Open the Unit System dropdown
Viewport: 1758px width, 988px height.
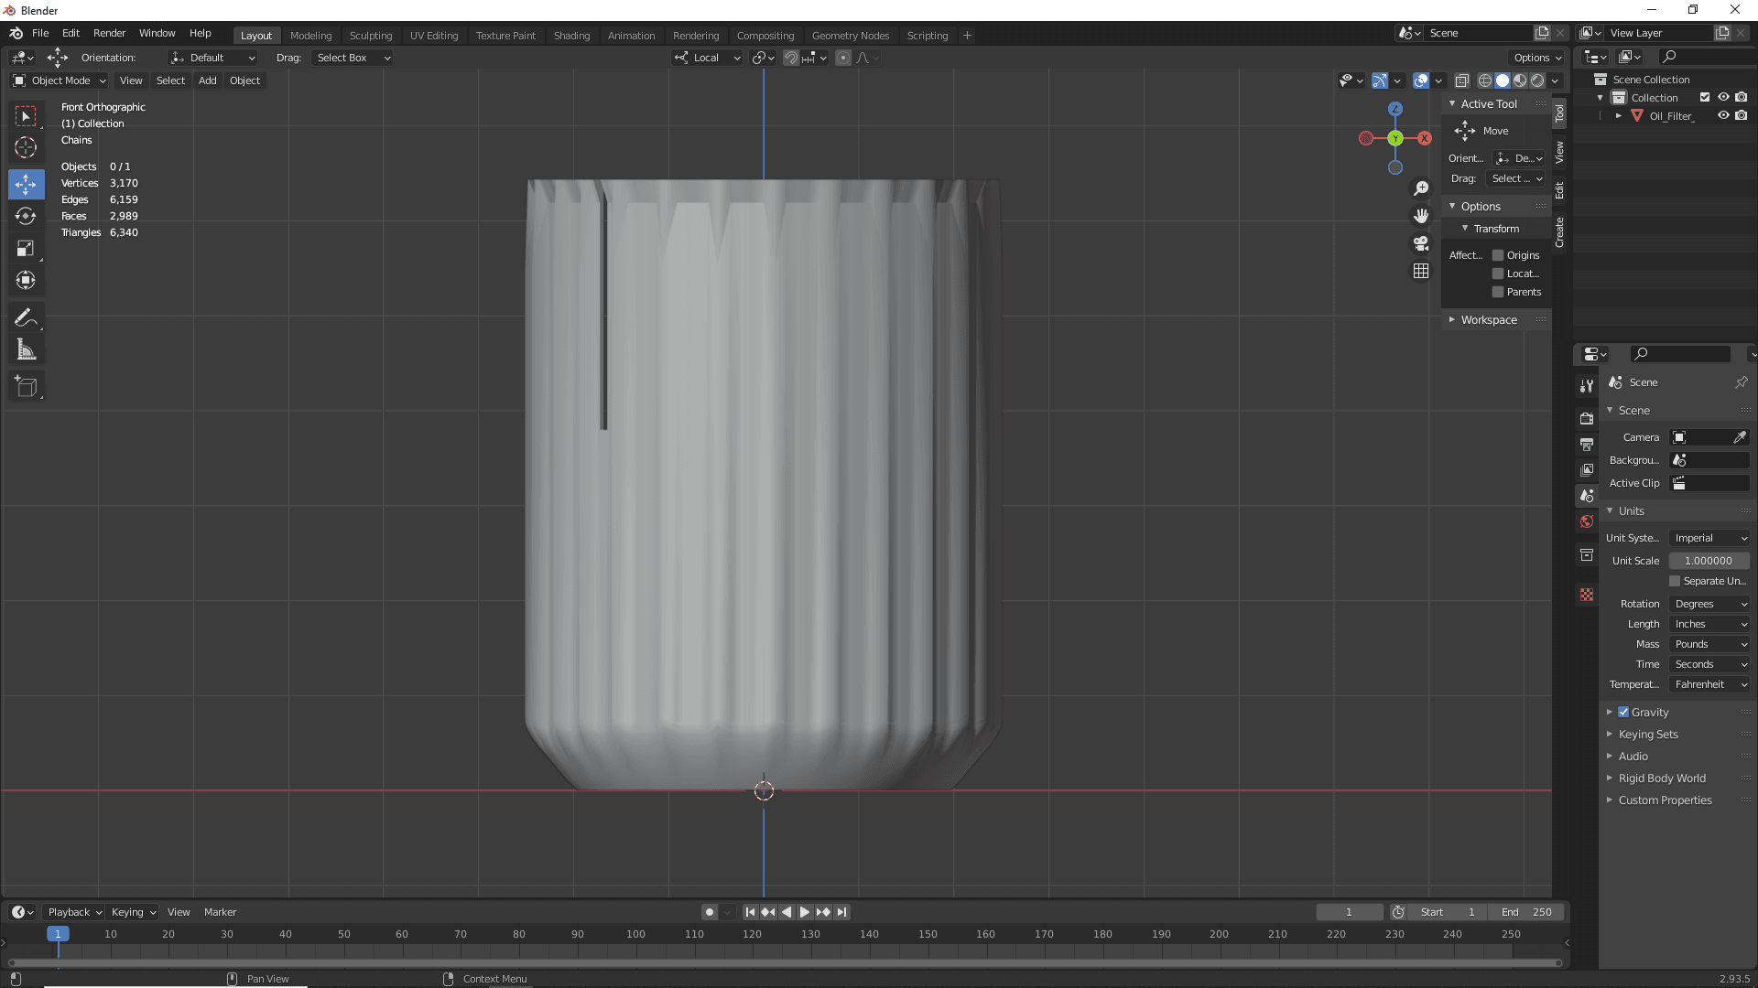tap(1708, 537)
